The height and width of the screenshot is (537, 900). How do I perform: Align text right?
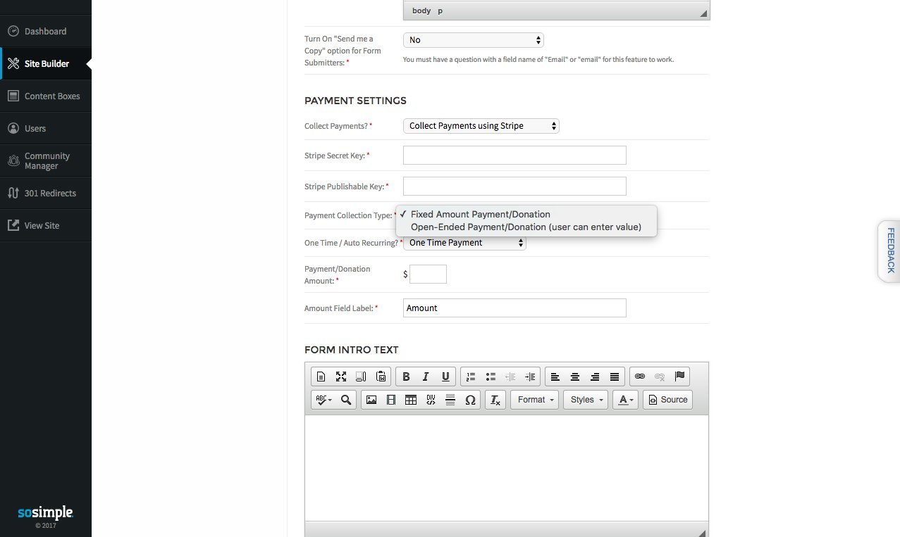pyautogui.click(x=595, y=377)
